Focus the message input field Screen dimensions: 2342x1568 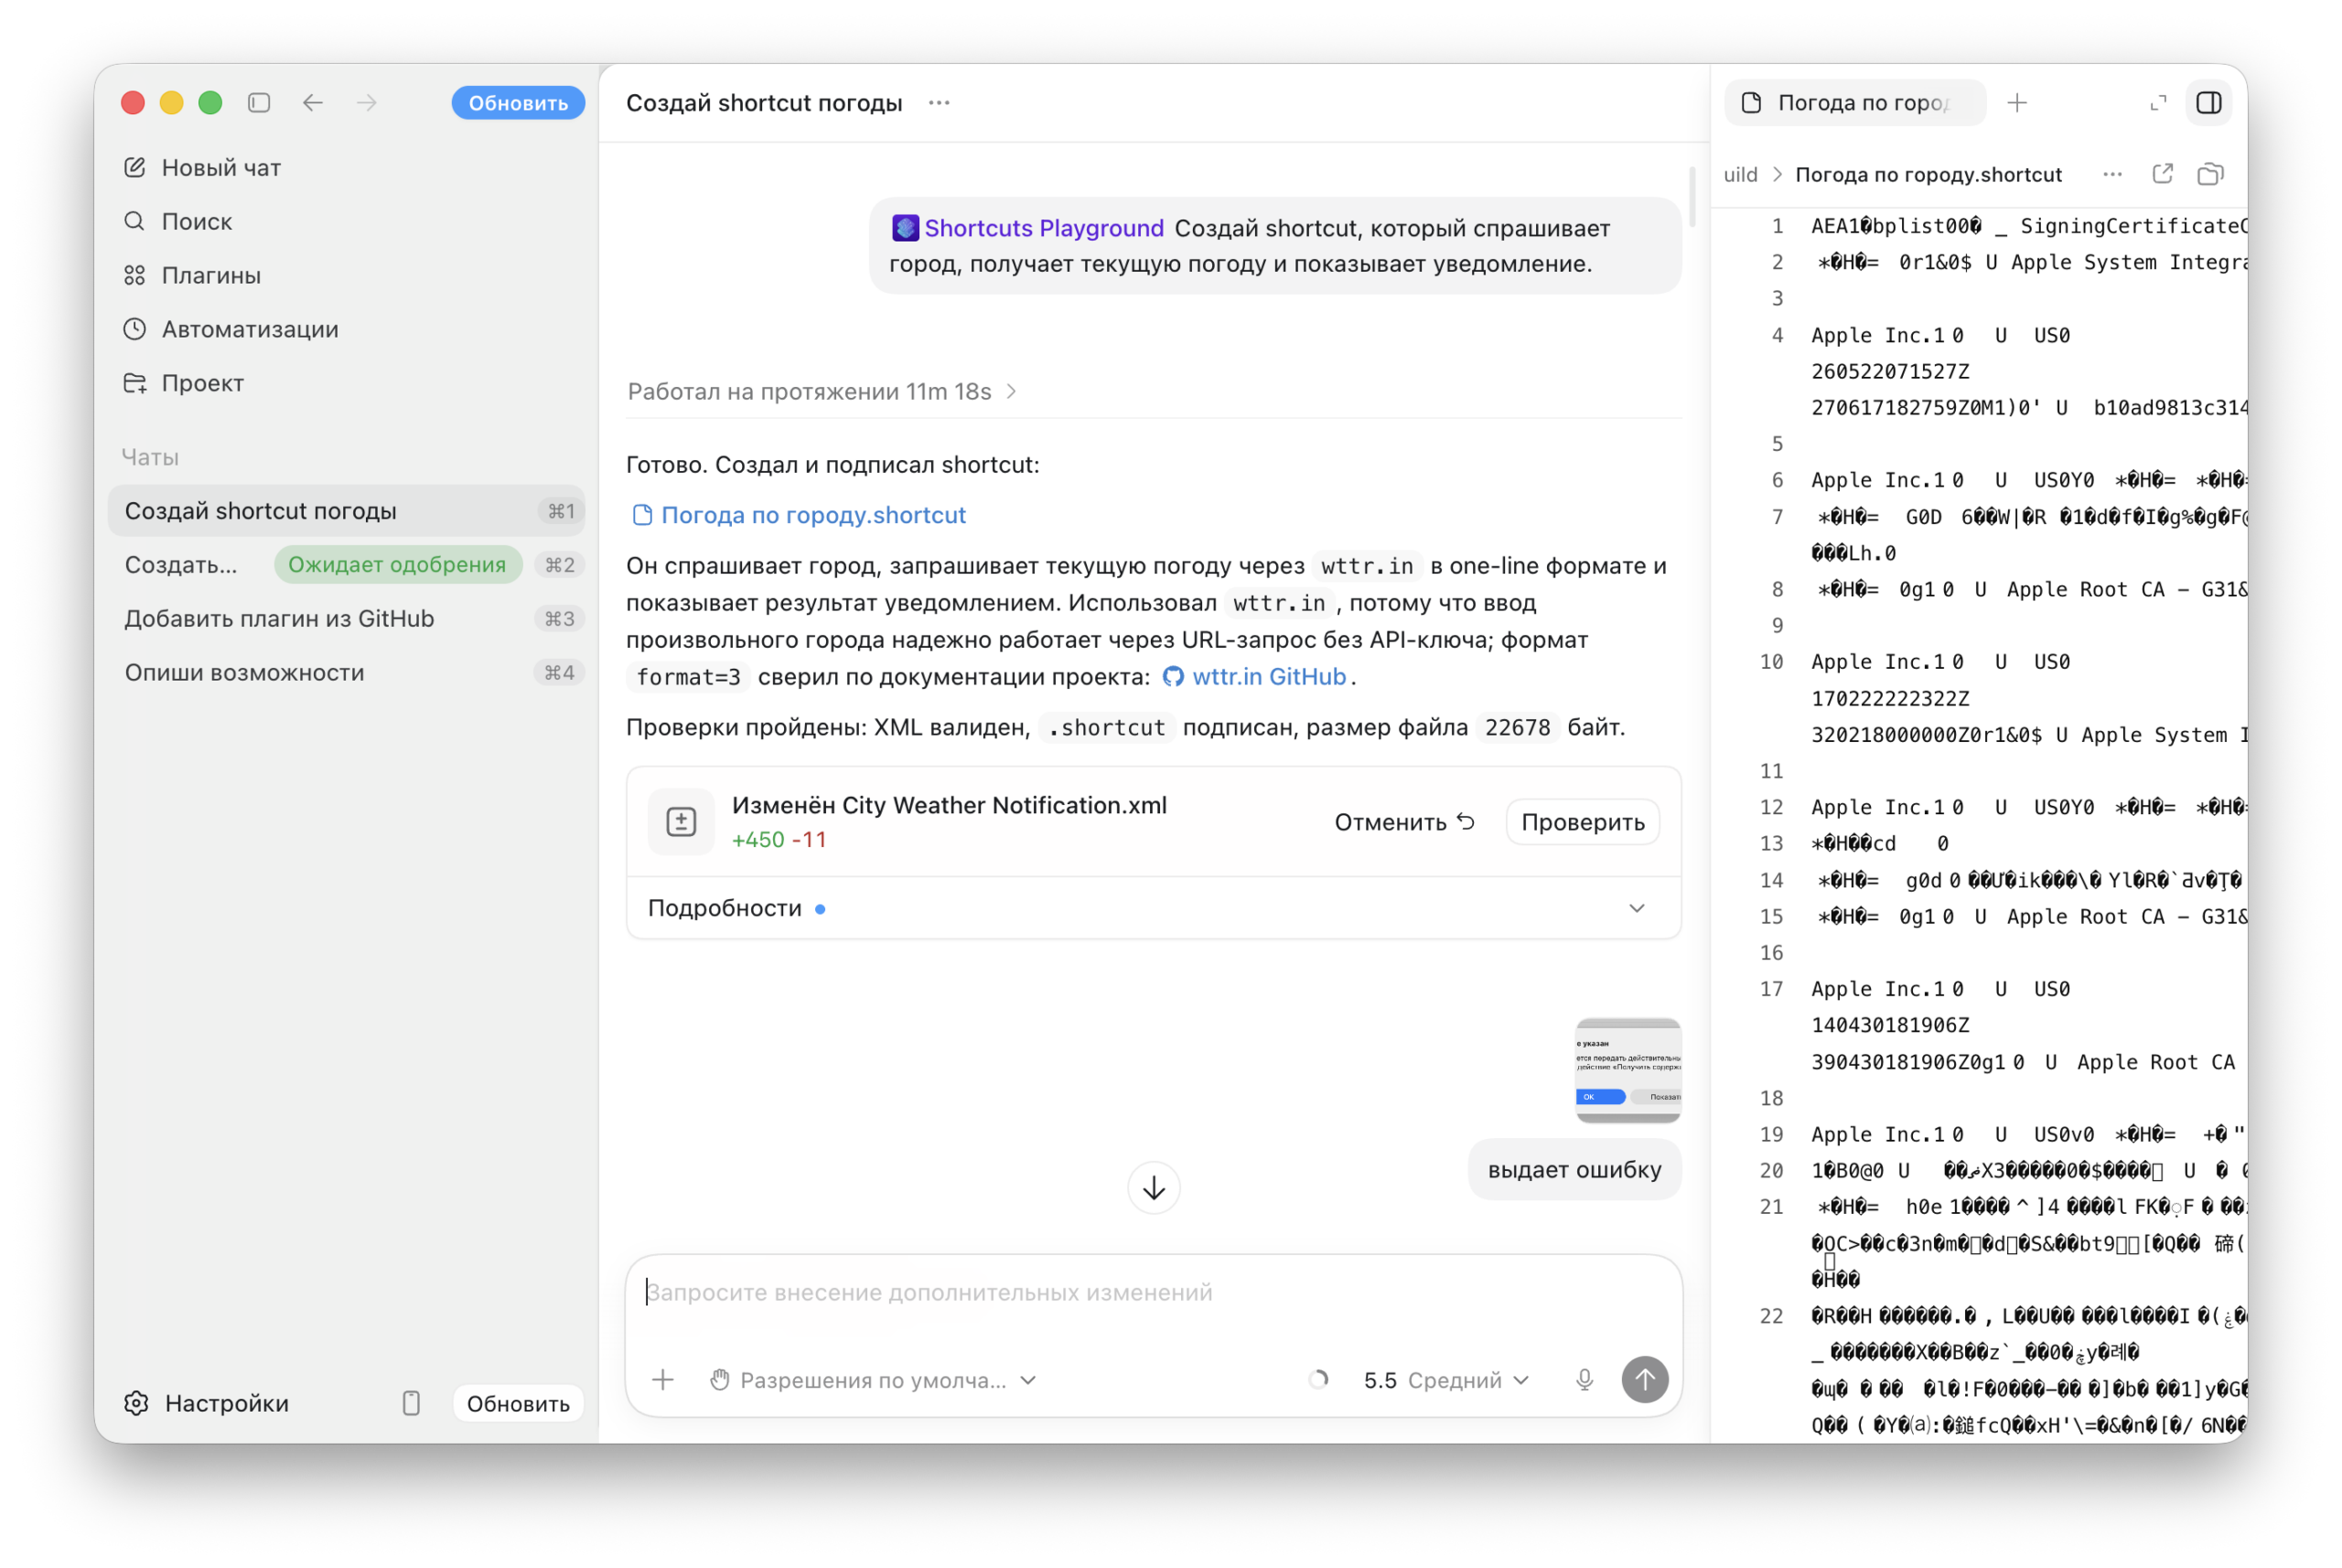(x=1154, y=1293)
